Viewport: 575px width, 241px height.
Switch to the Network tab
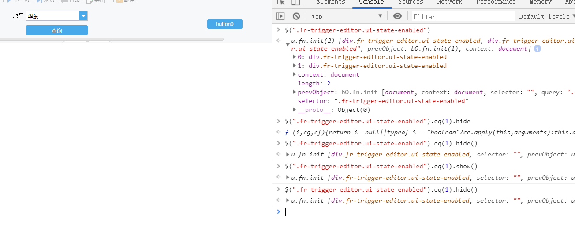click(x=450, y=2)
